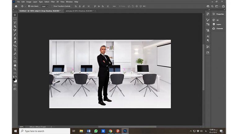Select the Eraser tool

(15, 42)
